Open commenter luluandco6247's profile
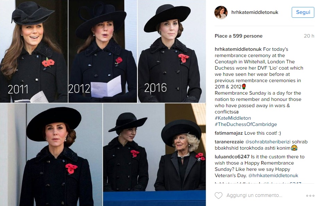 coord(232,157)
